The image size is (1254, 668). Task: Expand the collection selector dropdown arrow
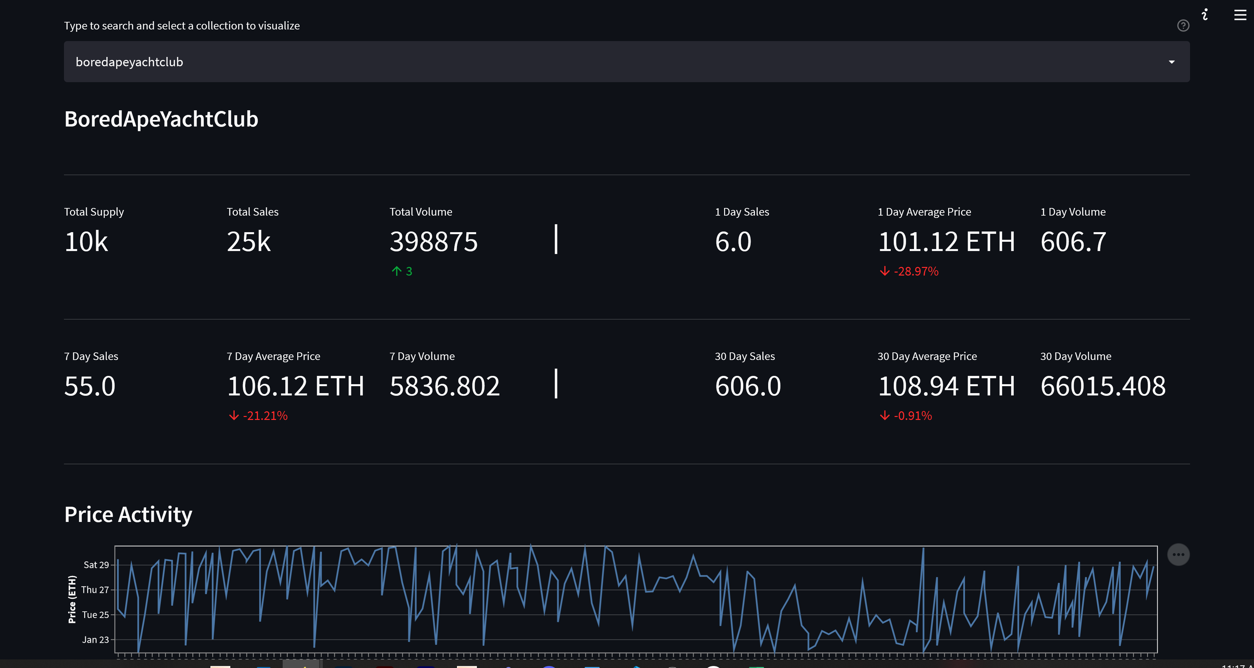tap(1172, 62)
